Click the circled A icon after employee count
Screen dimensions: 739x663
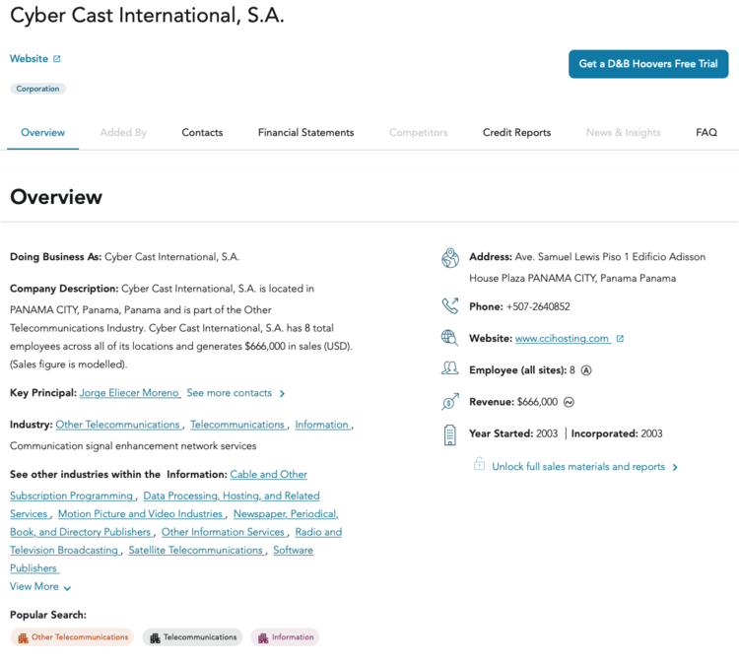pyautogui.click(x=586, y=370)
